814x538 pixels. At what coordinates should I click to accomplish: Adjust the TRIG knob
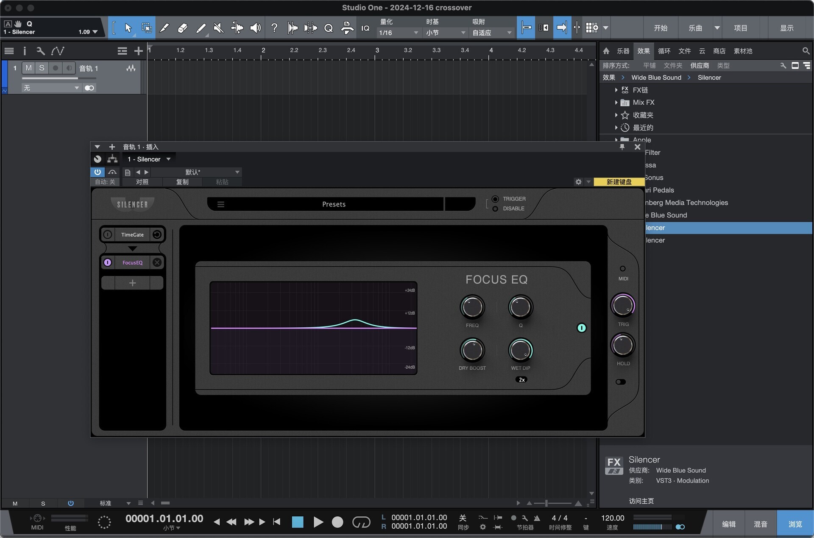click(x=622, y=305)
